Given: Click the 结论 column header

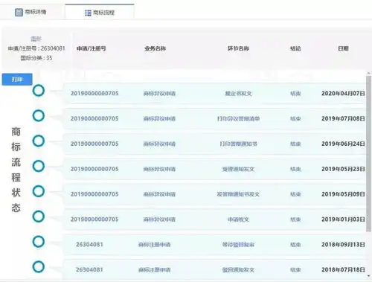Looking at the screenshot, I should (x=295, y=48).
